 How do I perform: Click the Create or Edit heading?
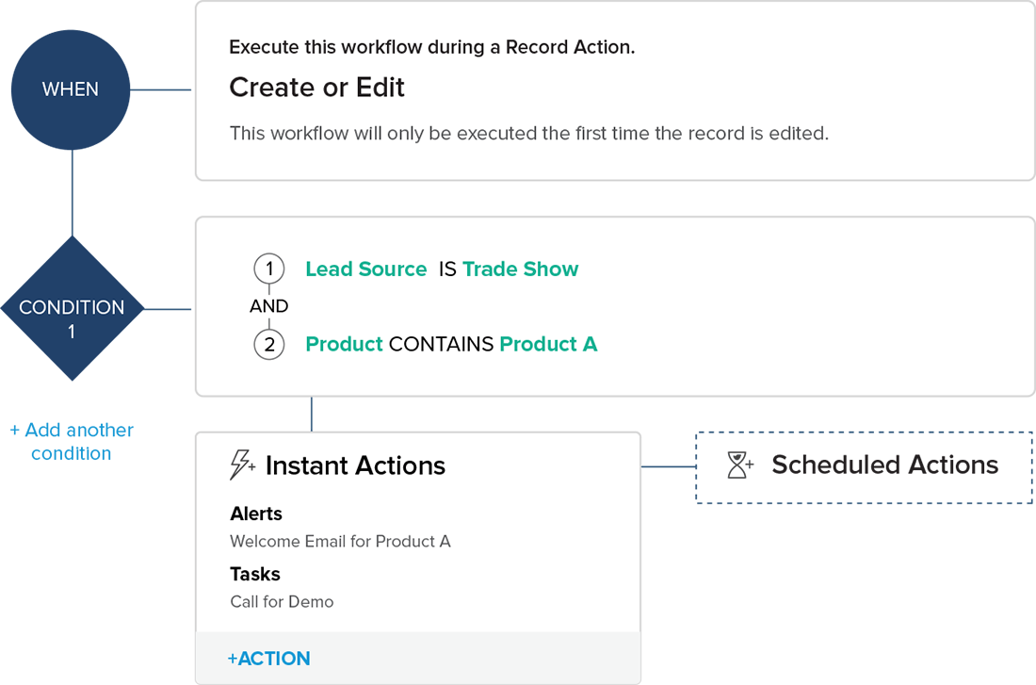coord(316,88)
